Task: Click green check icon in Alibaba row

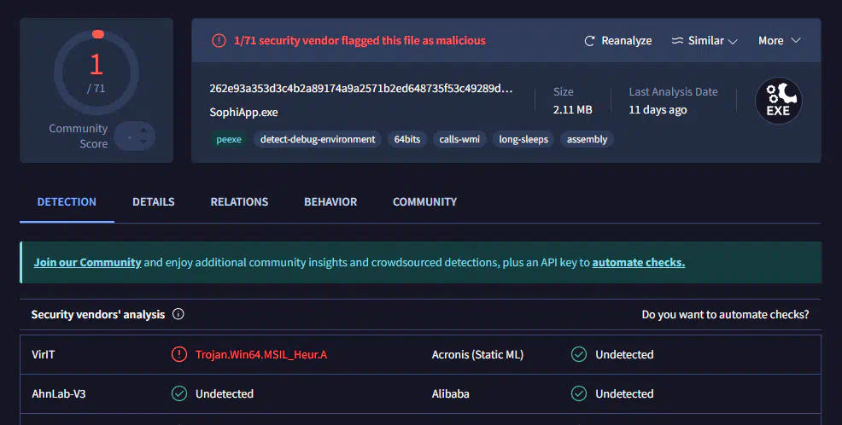Action: 579,394
